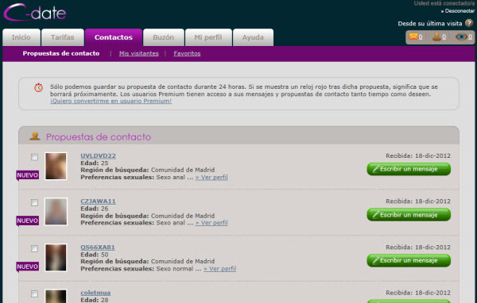
Task: Open Mis visitantes submenu link
Action: click(138, 53)
